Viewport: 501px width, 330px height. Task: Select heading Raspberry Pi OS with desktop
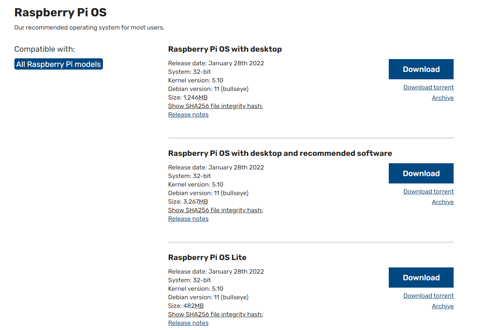pos(225,49)
